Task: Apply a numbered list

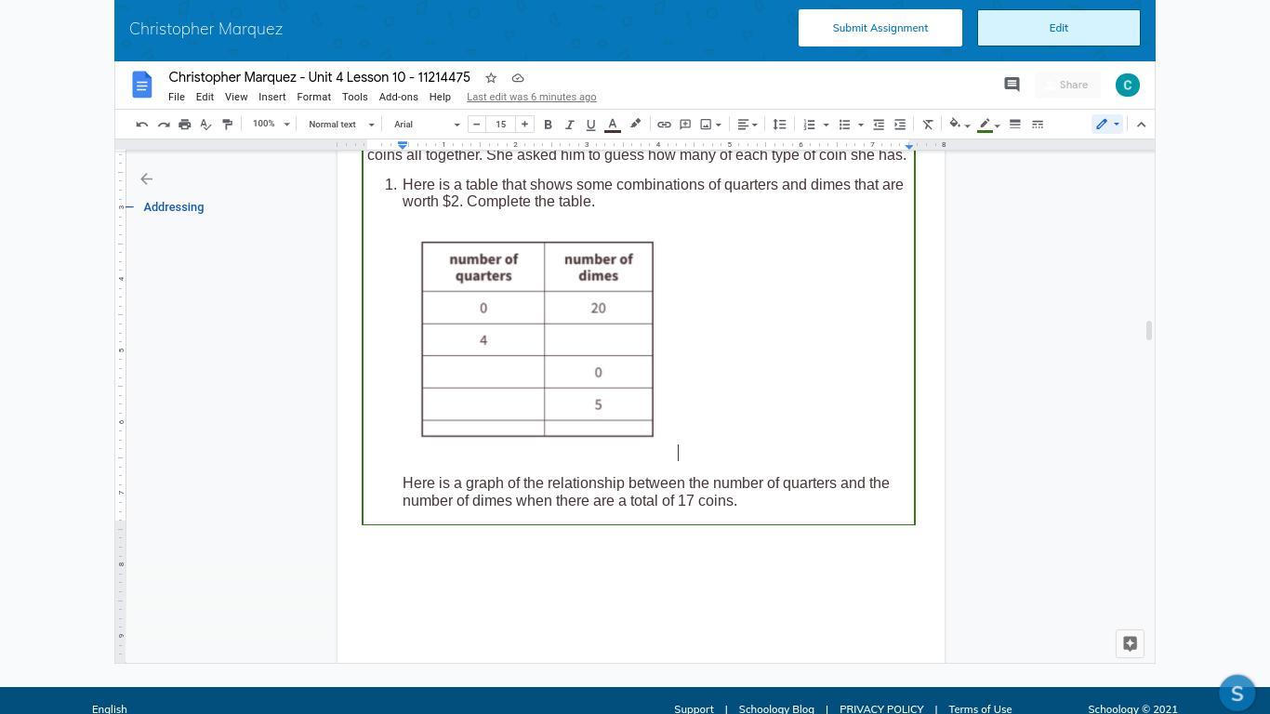Action: tap(809, 125)
